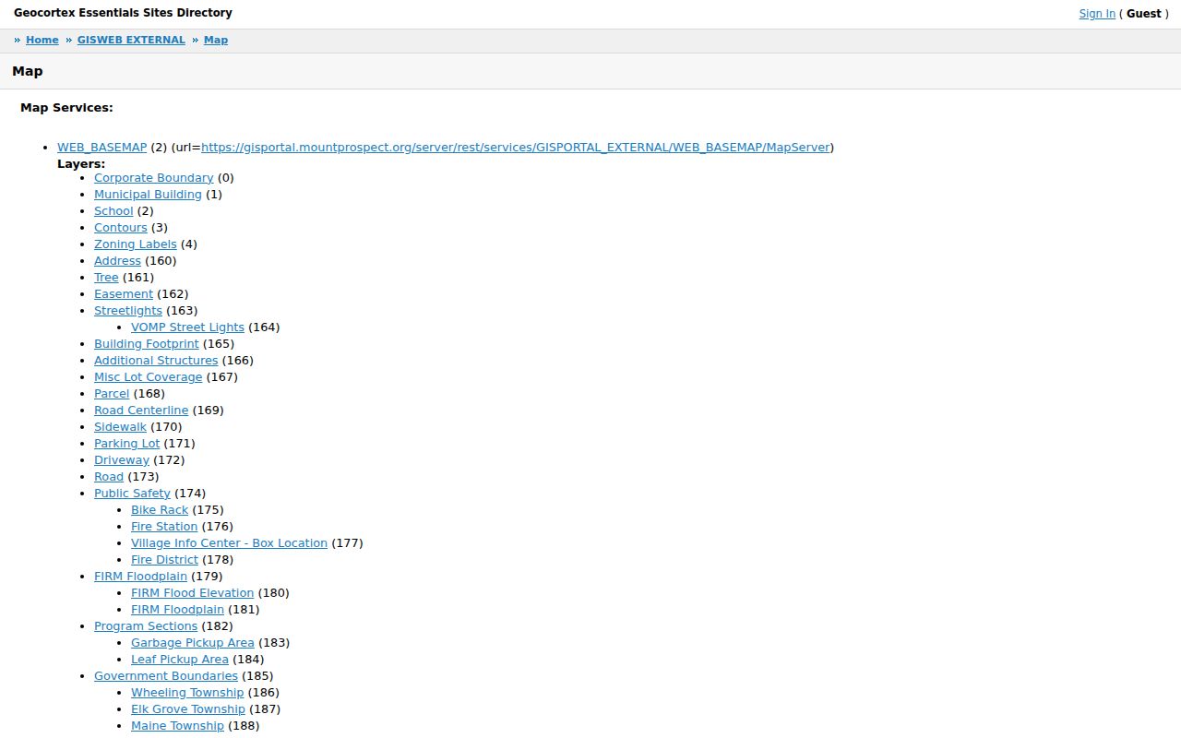
Task: Open the Misc Lot Coverage layer
Action: click(x=148, y=377)
